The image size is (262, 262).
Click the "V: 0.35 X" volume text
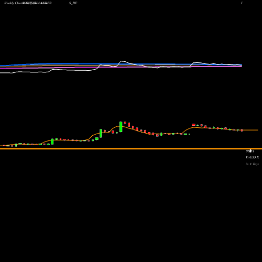tap(252, 157)
